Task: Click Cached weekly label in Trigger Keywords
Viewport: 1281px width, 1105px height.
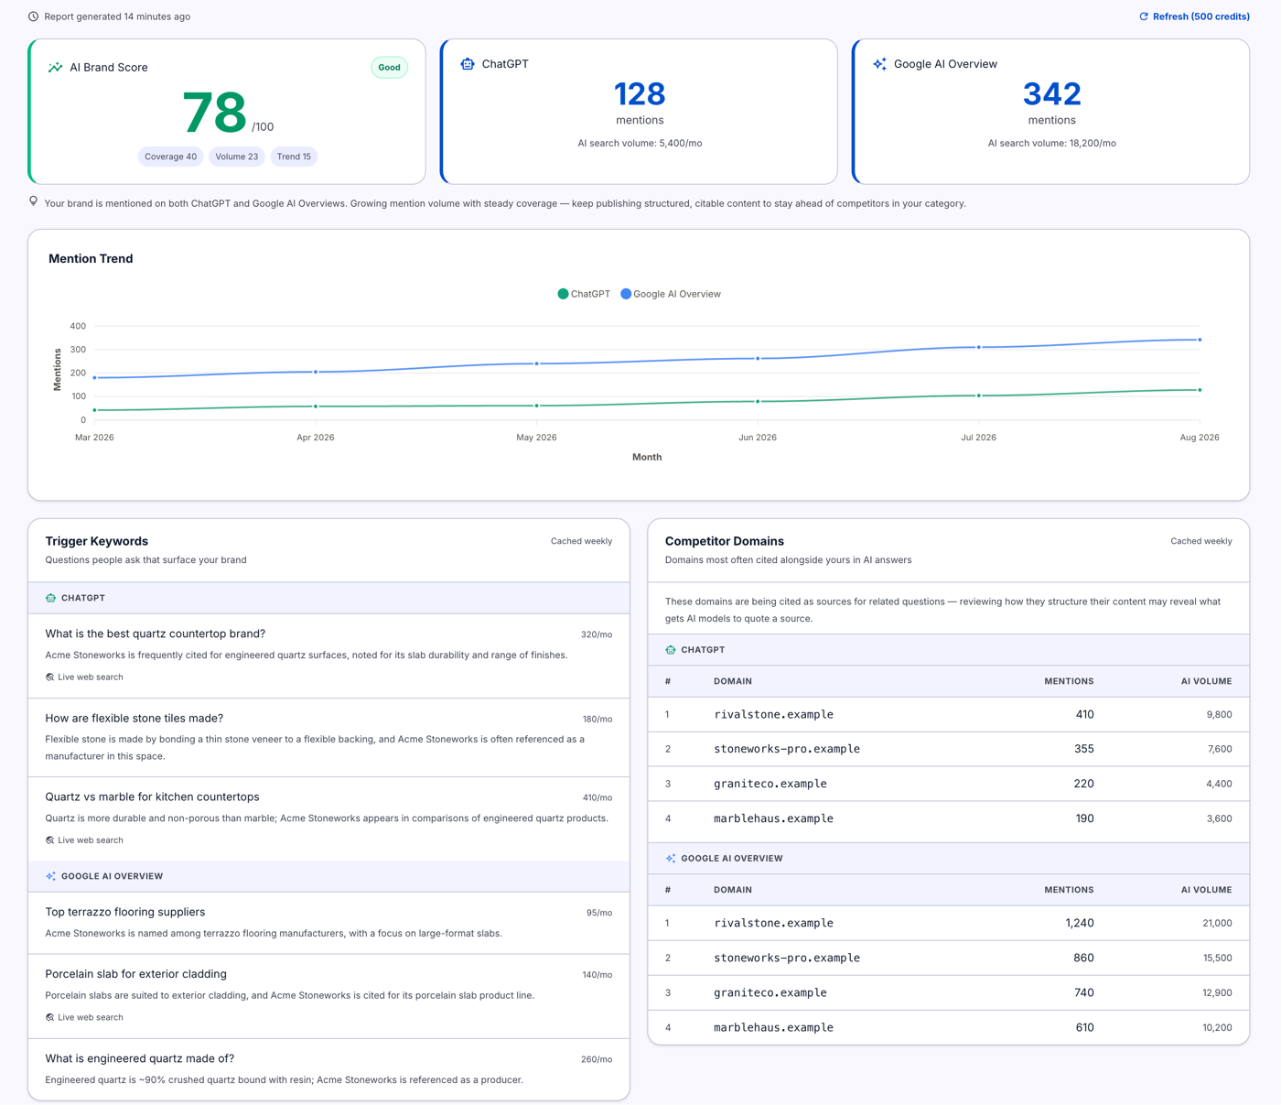Action: point(581,541)
